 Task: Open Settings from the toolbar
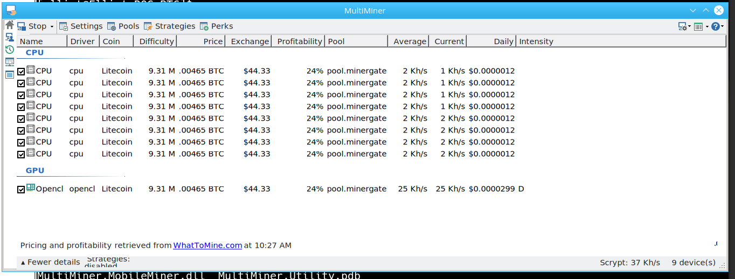[81, 26]
